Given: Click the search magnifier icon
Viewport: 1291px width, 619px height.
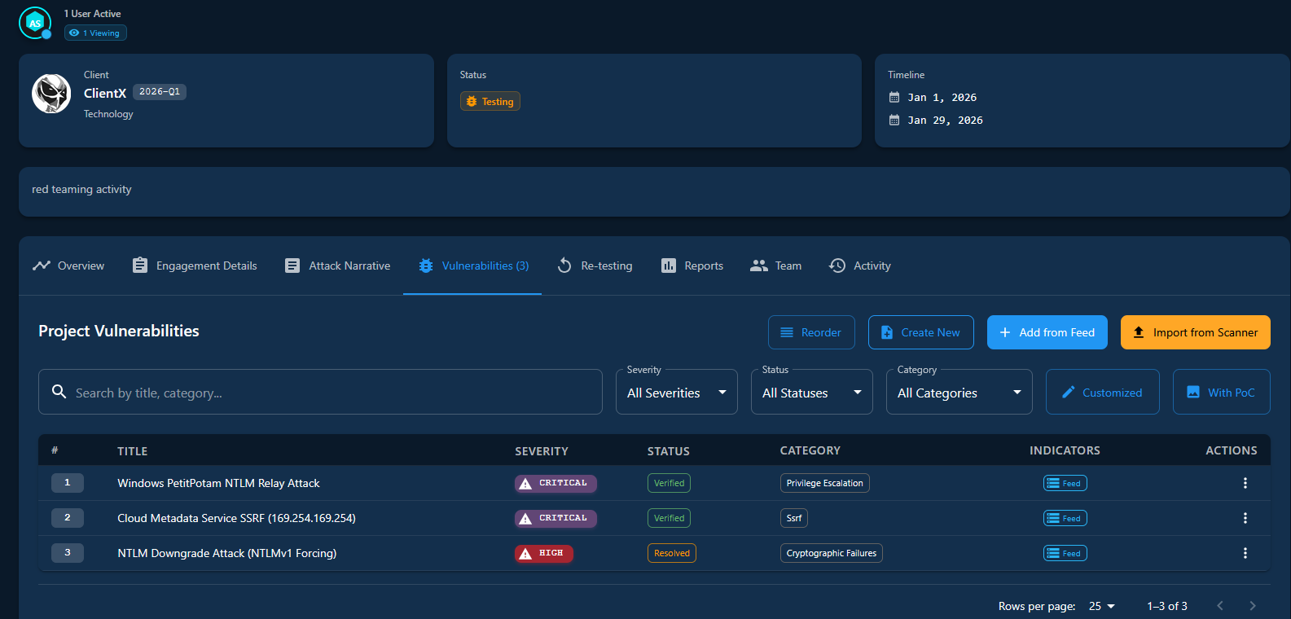Looking at the screenshot, I should (x=59, y=392).
